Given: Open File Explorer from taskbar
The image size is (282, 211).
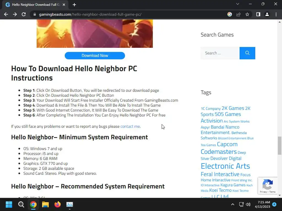Looking at the screenshot, I should coord(45,204).
